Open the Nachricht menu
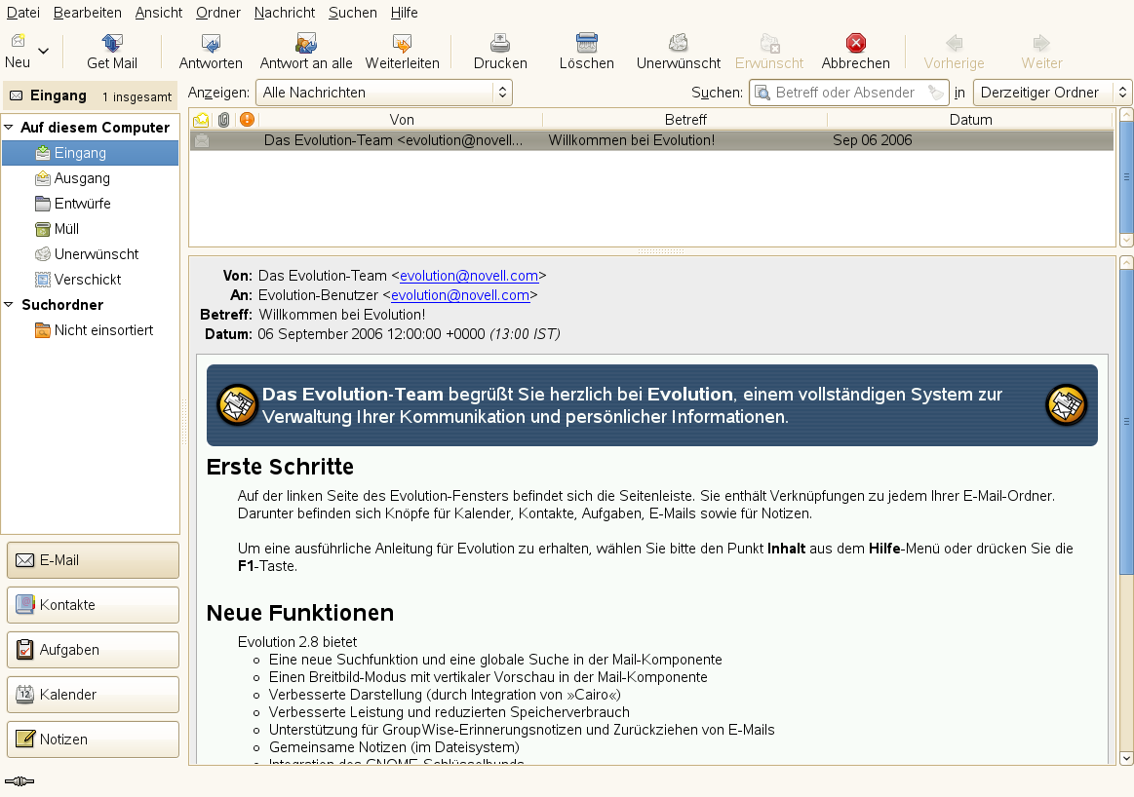1134x797 pixels. (284, 13)
